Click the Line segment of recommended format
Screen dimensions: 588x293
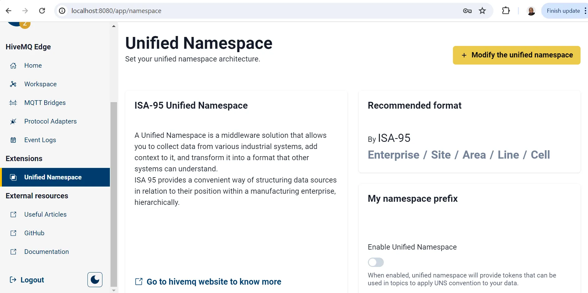pyautogui.click(x=508, y=155)
